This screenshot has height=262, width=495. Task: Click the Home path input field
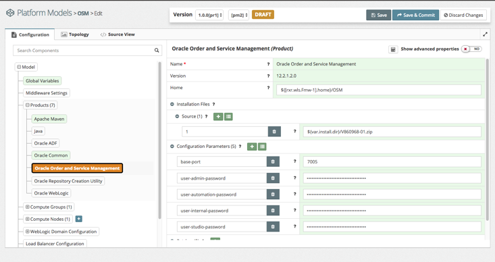[379, 90]
